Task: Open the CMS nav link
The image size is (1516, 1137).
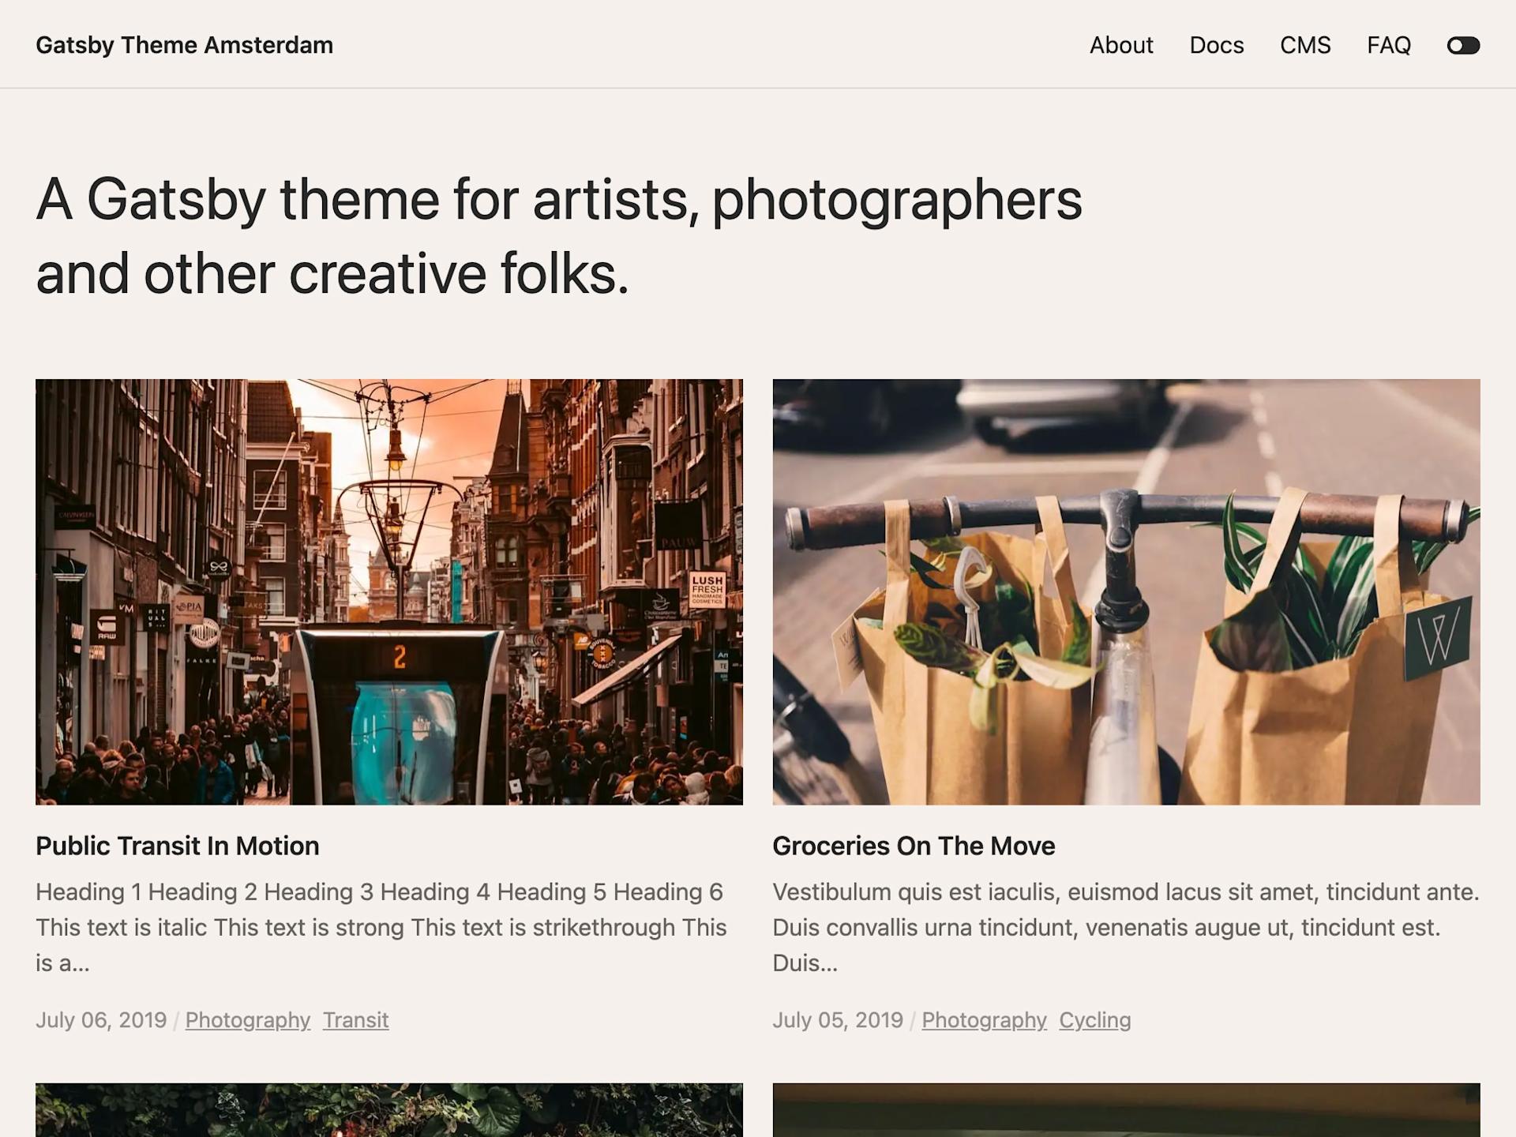Action: (1304, 46)
